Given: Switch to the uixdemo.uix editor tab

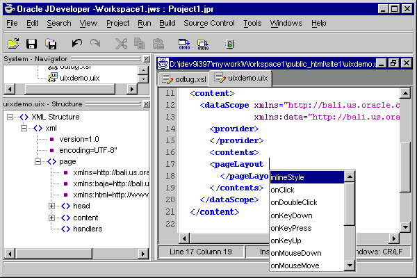Looking at the screenshot, I should (x=241, y=79).
